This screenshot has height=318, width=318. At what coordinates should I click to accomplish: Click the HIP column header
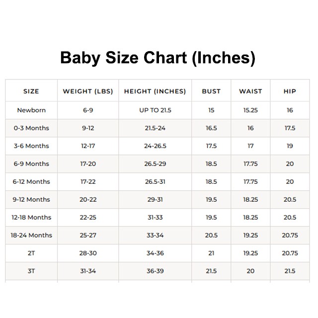[x=290, y=91]
